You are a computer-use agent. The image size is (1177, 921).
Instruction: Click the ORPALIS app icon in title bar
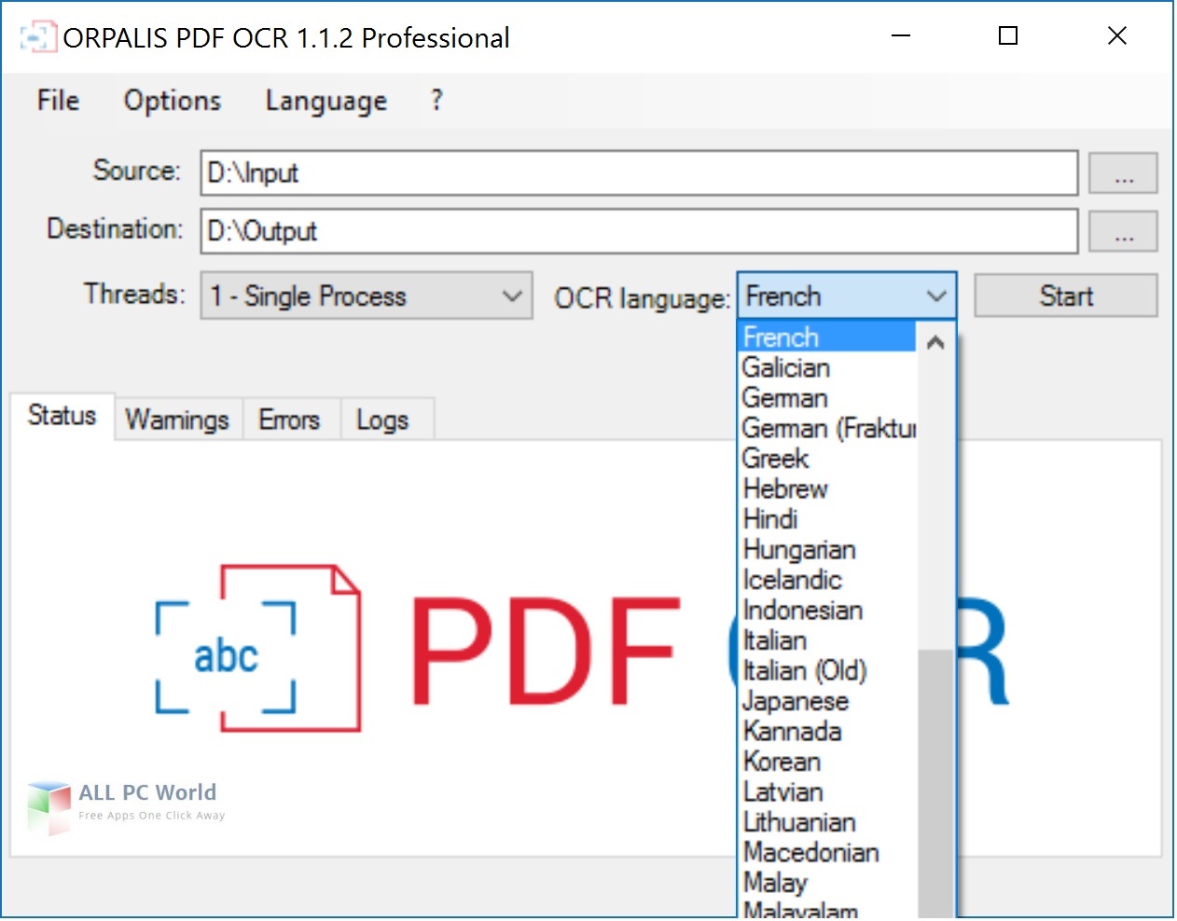pyautogui.click(x=35, y=38)
